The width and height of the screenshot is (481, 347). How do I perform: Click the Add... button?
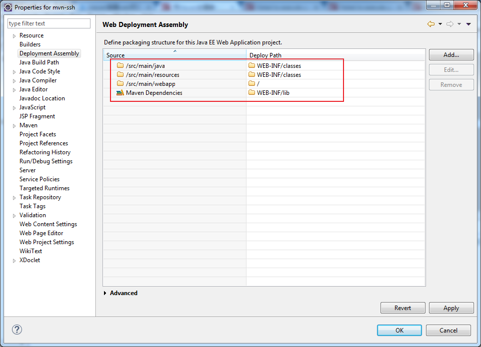(x=451, y=55)
